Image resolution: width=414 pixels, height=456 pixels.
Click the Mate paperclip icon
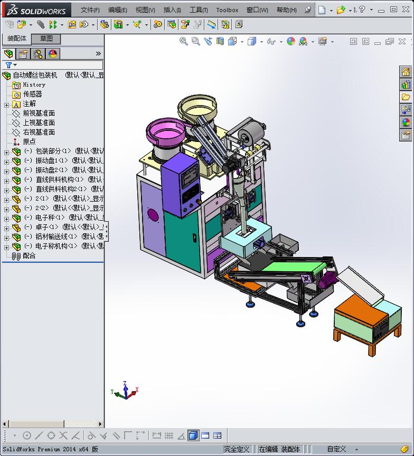coord(41,24)
